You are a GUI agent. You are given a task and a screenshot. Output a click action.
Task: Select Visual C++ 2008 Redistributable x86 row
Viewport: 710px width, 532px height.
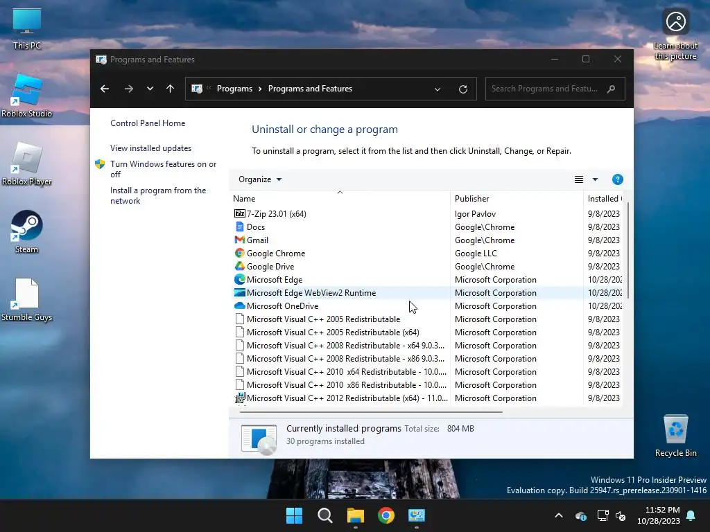click(427, 358)
